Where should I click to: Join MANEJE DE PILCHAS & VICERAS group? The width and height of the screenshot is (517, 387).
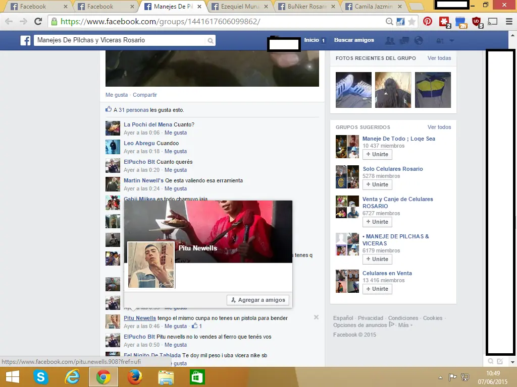[x=378, y=259]
